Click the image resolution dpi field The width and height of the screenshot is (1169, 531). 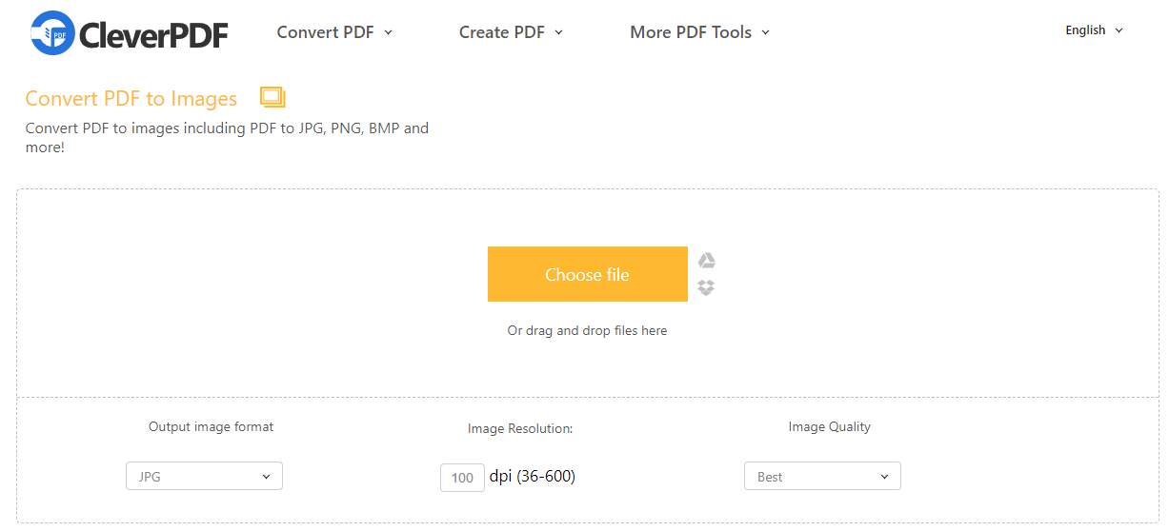[462, 478]
